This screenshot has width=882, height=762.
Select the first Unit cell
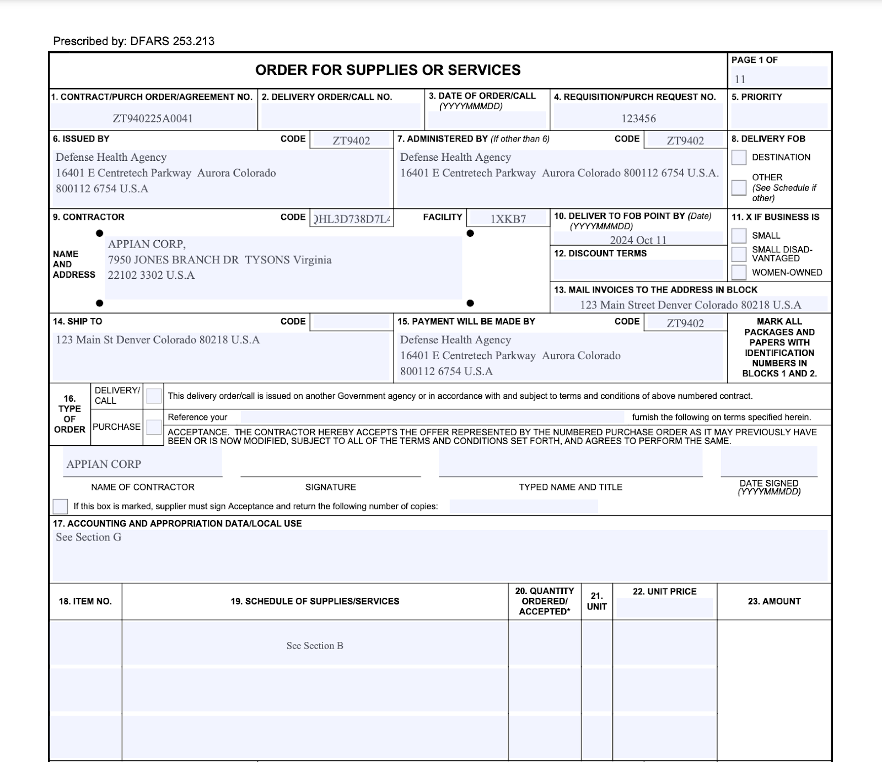click(597, 643)
